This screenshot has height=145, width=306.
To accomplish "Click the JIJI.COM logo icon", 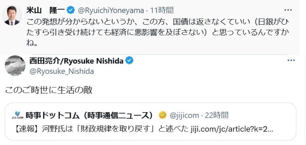I will (17, 115).
